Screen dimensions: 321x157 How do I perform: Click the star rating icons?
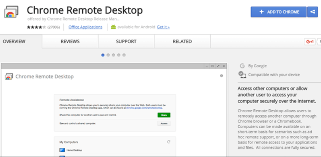pyautogui.click(x=36, y=27)
